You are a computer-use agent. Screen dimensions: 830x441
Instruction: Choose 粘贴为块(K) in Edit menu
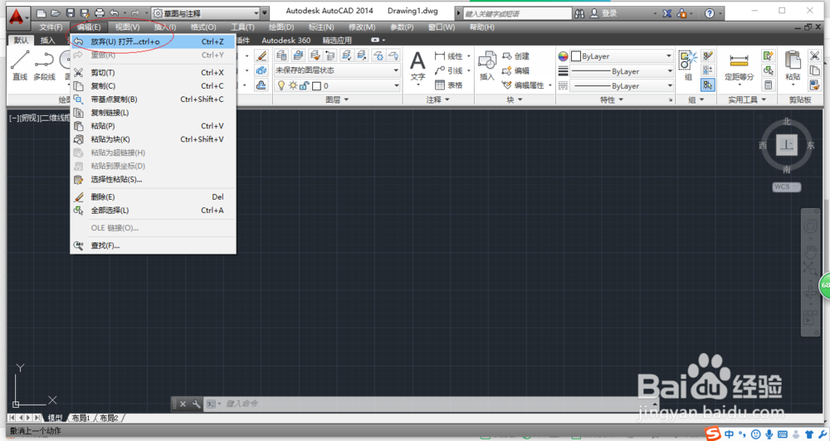click(x=153, y=139)
